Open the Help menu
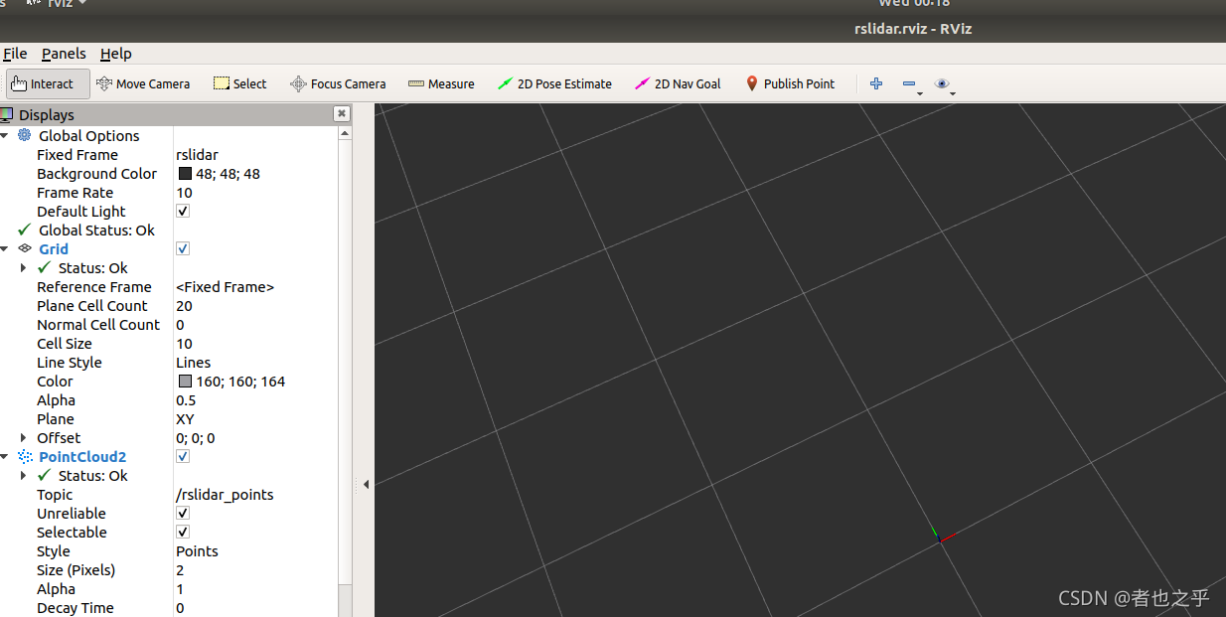This screenshot has width=1226, height=617. pyautogui.click(x=116, y=54)
